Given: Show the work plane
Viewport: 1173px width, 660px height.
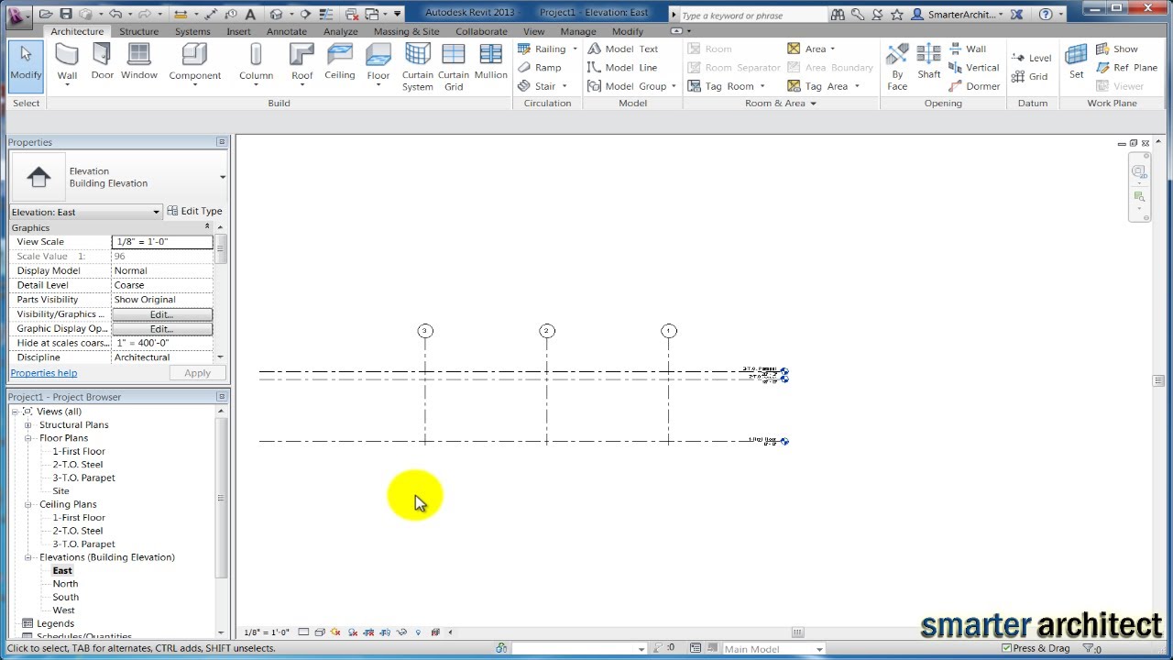Looking at the screenshot, I should (x=1116, y=49).
